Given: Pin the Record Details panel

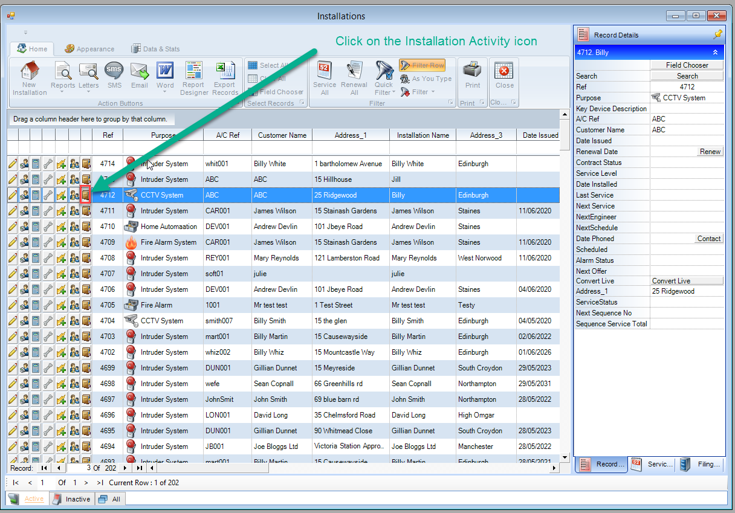Looking at the screenshot, I should coord(717,35).
